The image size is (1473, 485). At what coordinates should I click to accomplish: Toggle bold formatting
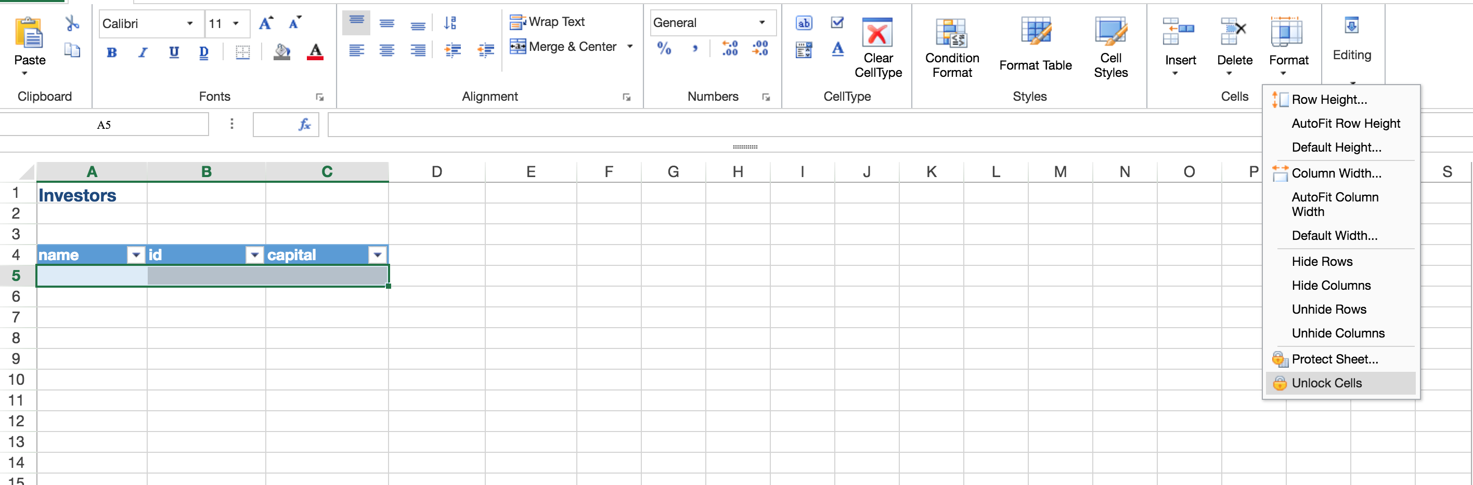(x=112, y=52)
